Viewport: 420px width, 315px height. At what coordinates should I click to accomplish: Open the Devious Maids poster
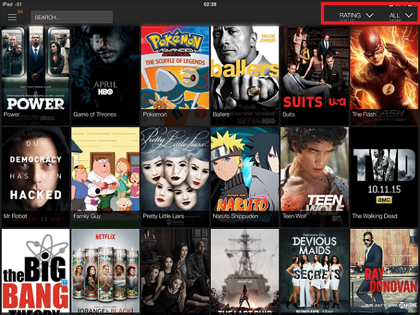click(314, 270)
